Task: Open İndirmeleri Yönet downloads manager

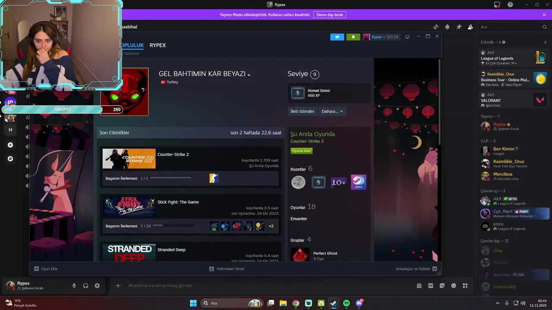Action: click(227, 269)
